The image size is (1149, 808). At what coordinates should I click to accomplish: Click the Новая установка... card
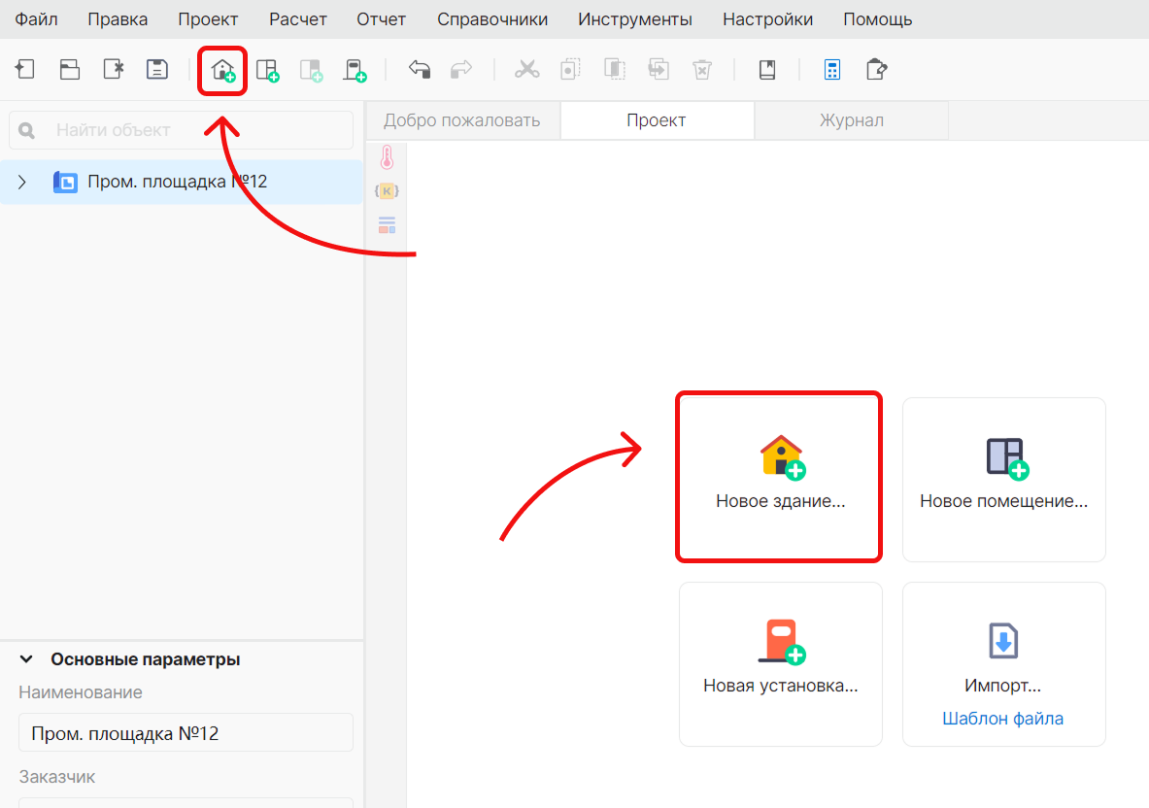coord(781,664)
